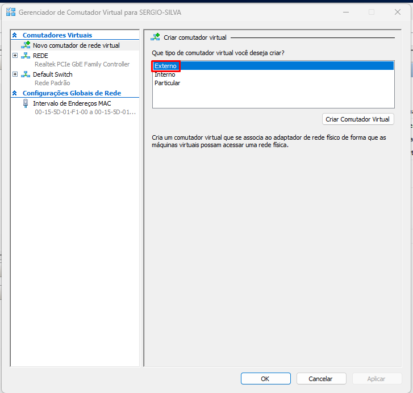Confirm with the OK button

coord(265,379)
